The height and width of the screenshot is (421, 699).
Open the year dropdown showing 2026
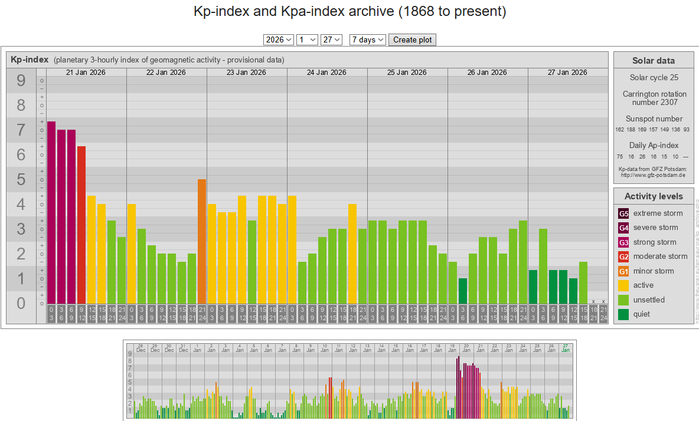pos(279,40)
